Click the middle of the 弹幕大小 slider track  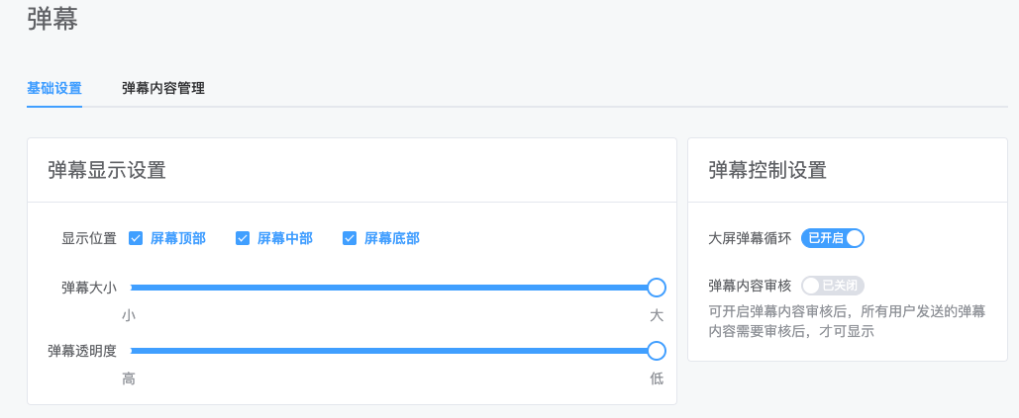(x=394, y=288)
